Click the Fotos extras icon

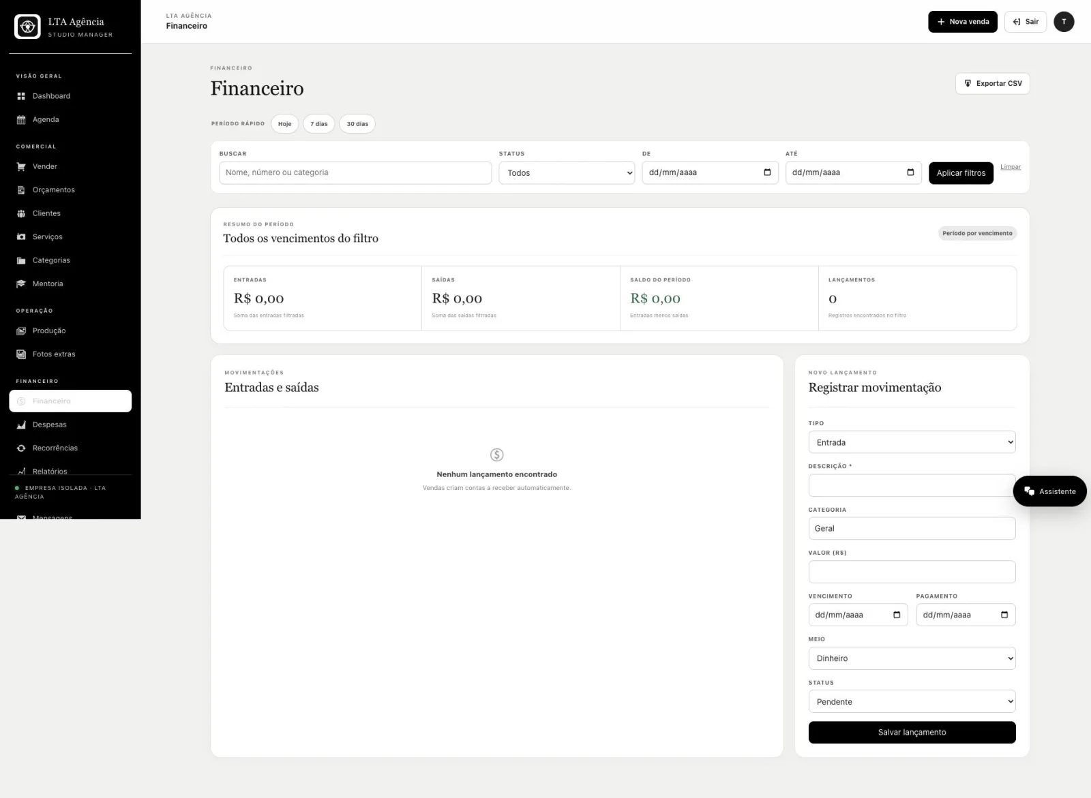coord(21,354)
